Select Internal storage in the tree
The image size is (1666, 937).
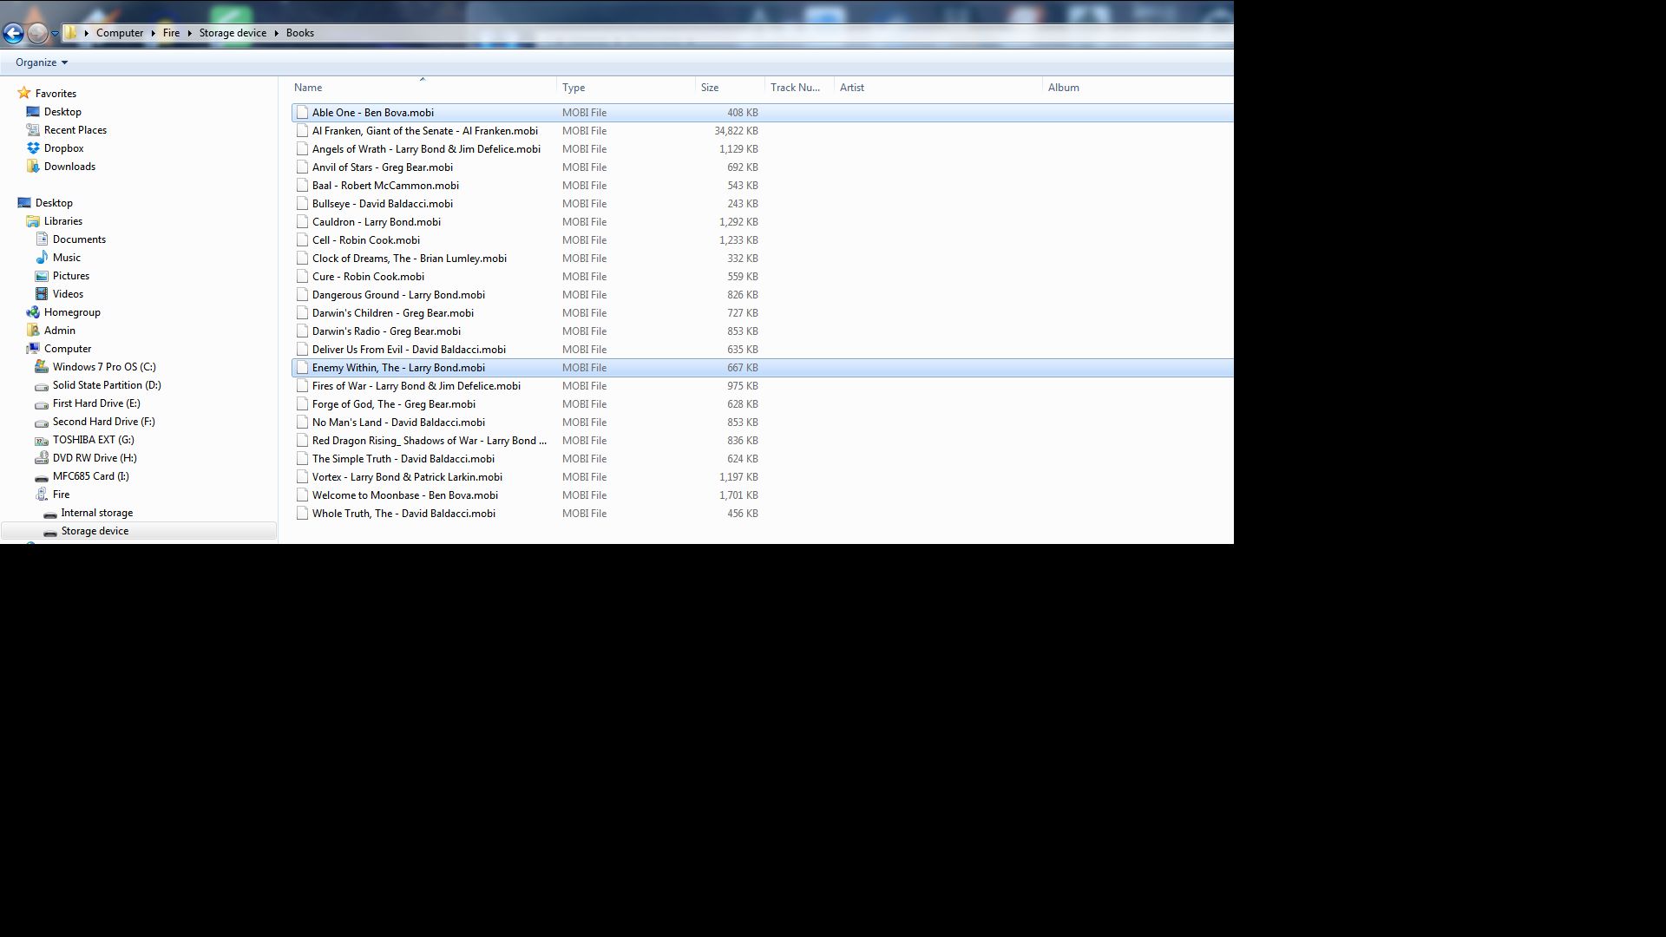tap(96, 513)
